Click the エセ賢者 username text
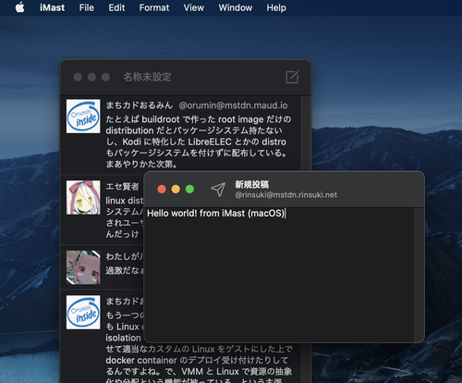 click(x=122, y=187)
